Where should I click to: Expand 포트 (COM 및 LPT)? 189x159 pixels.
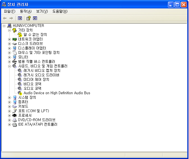tap(9, 111)
